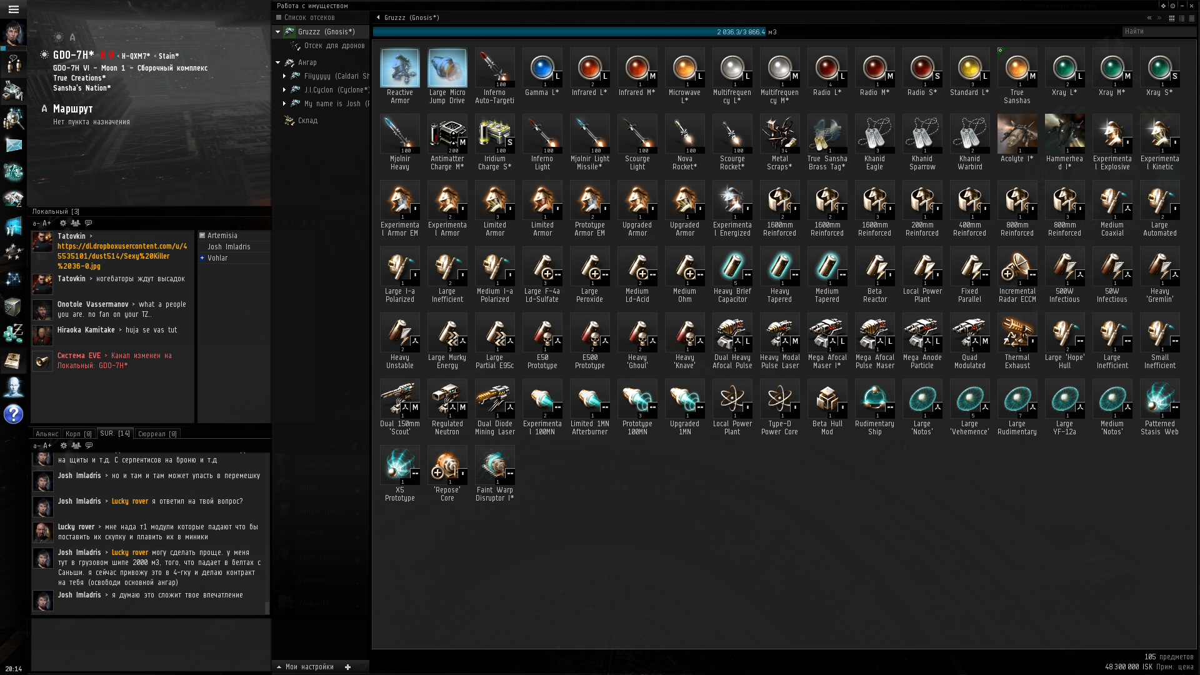Open the wallet ISK coins icon

(13, 334)
